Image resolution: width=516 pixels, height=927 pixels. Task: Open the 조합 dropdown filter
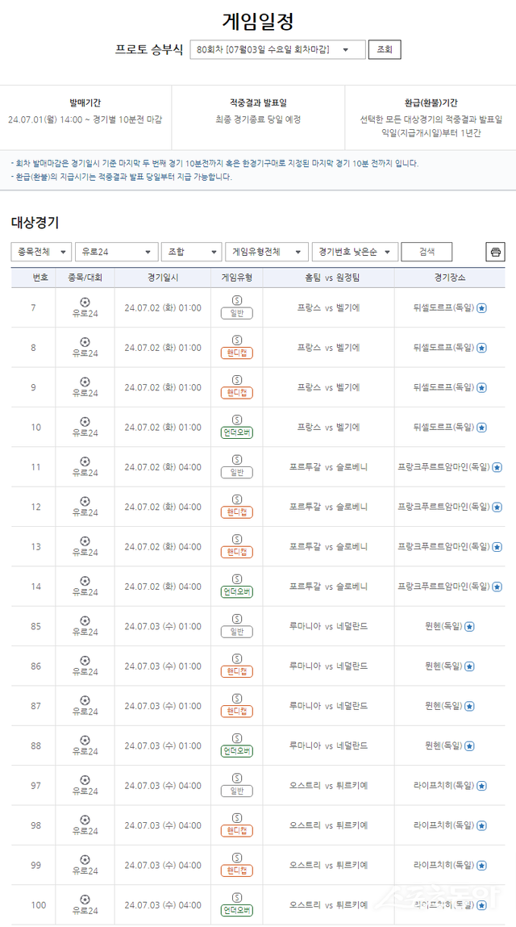pyautogui.click(x=191, y=252)
